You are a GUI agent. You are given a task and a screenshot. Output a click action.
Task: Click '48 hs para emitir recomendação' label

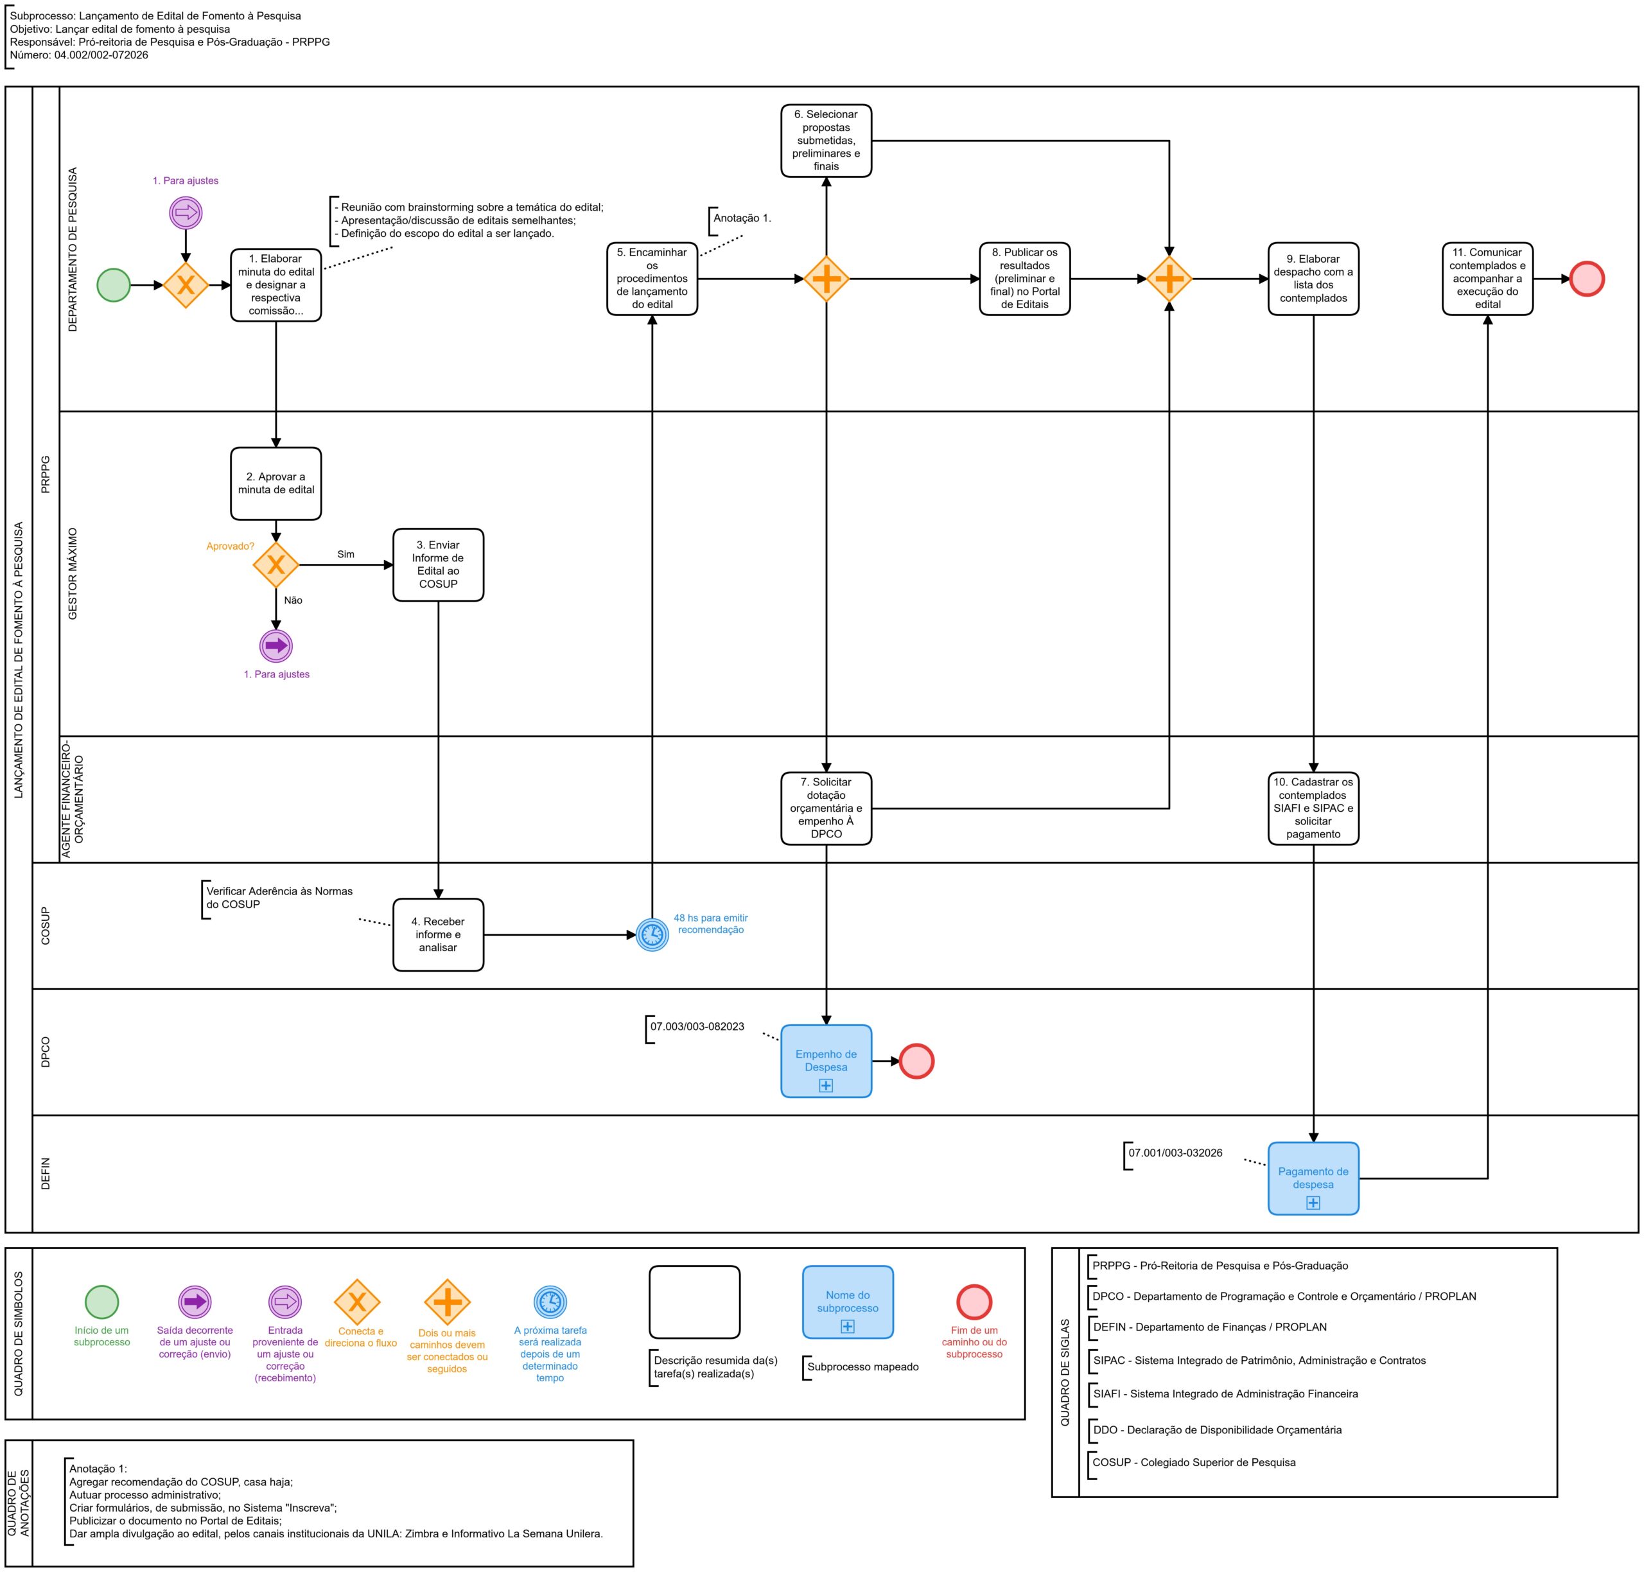tap(710, 923)
